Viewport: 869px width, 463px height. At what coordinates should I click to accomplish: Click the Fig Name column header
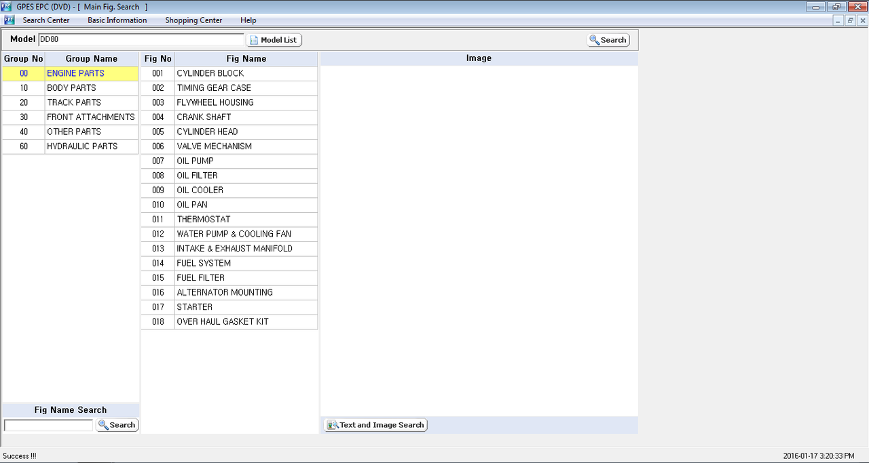click(246, 59)
